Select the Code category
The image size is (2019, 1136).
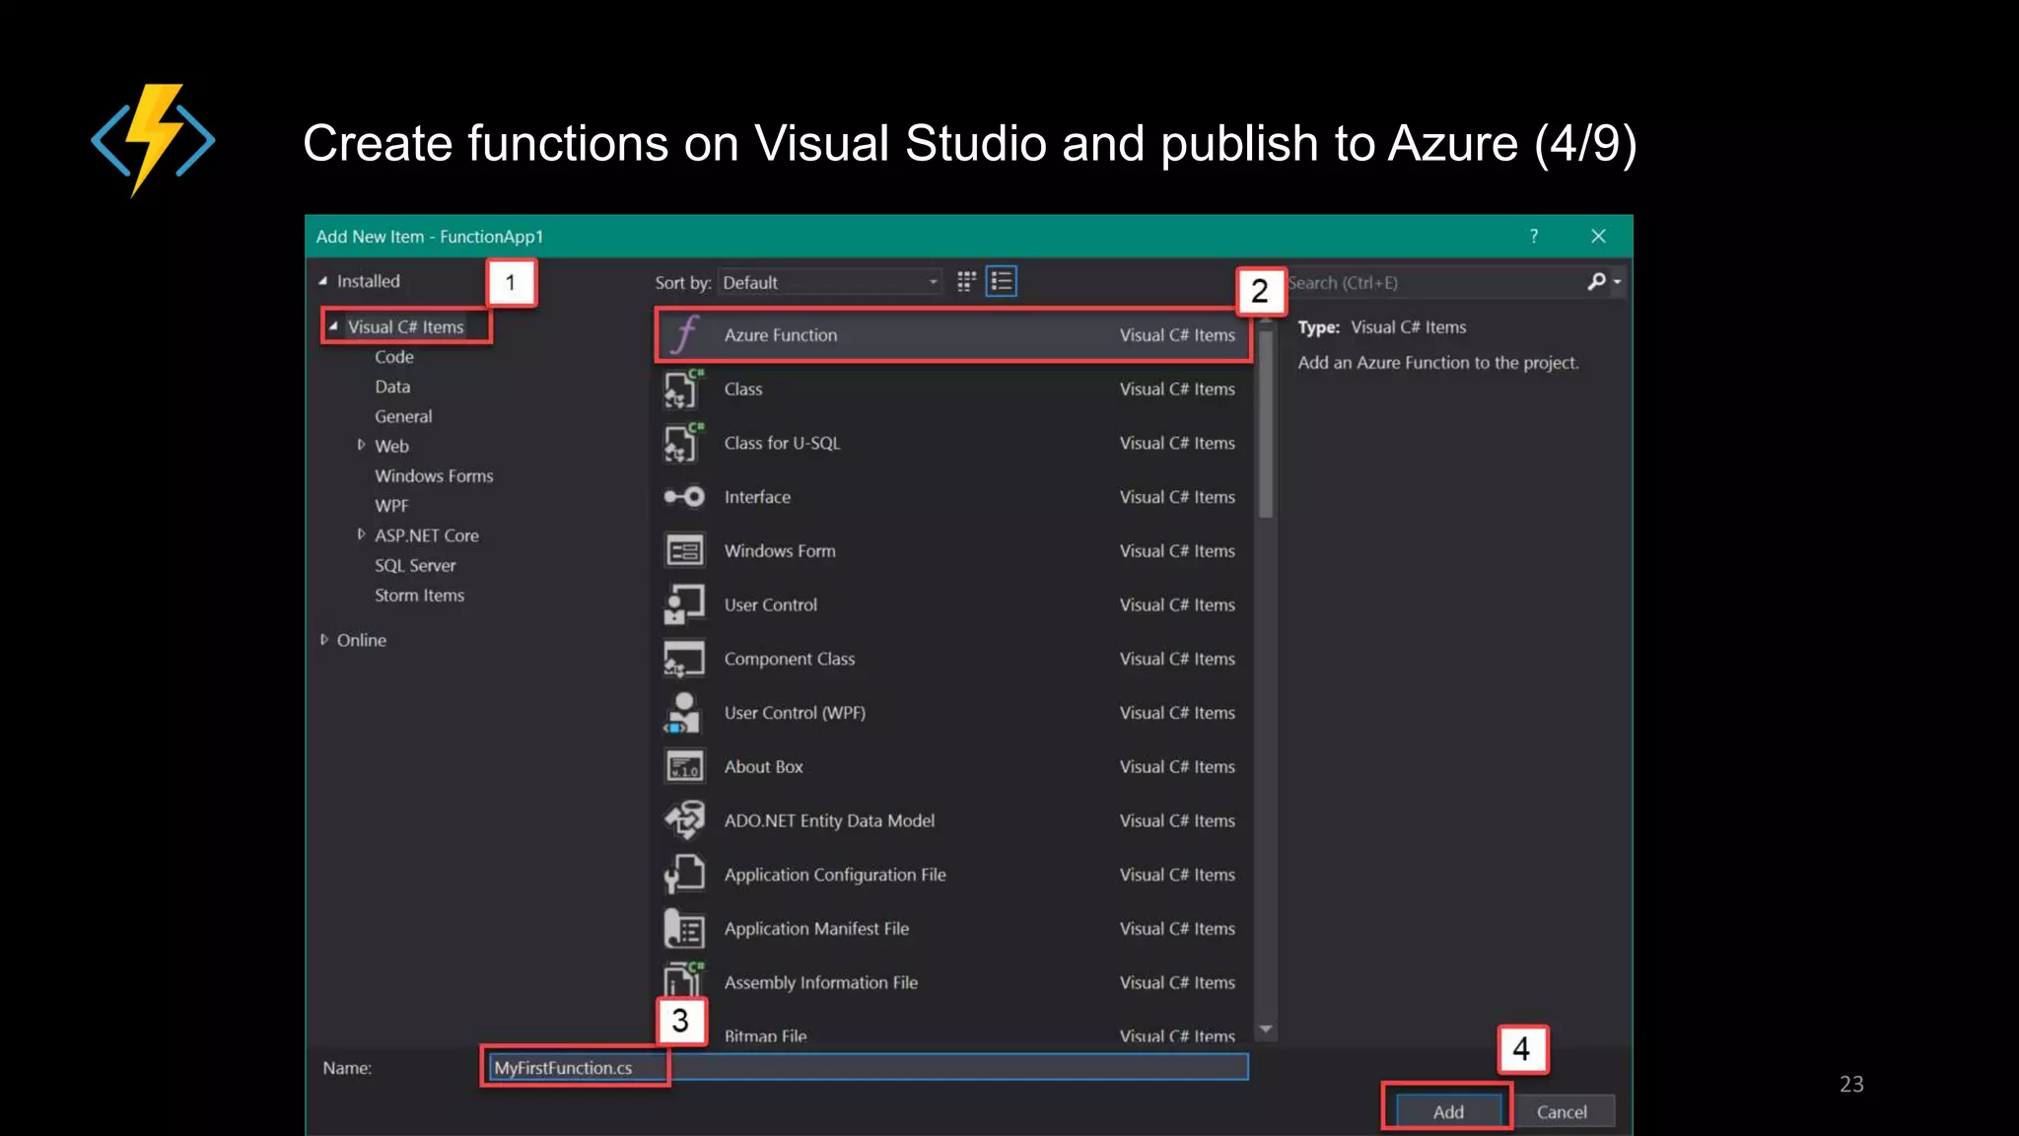(394, 357)
